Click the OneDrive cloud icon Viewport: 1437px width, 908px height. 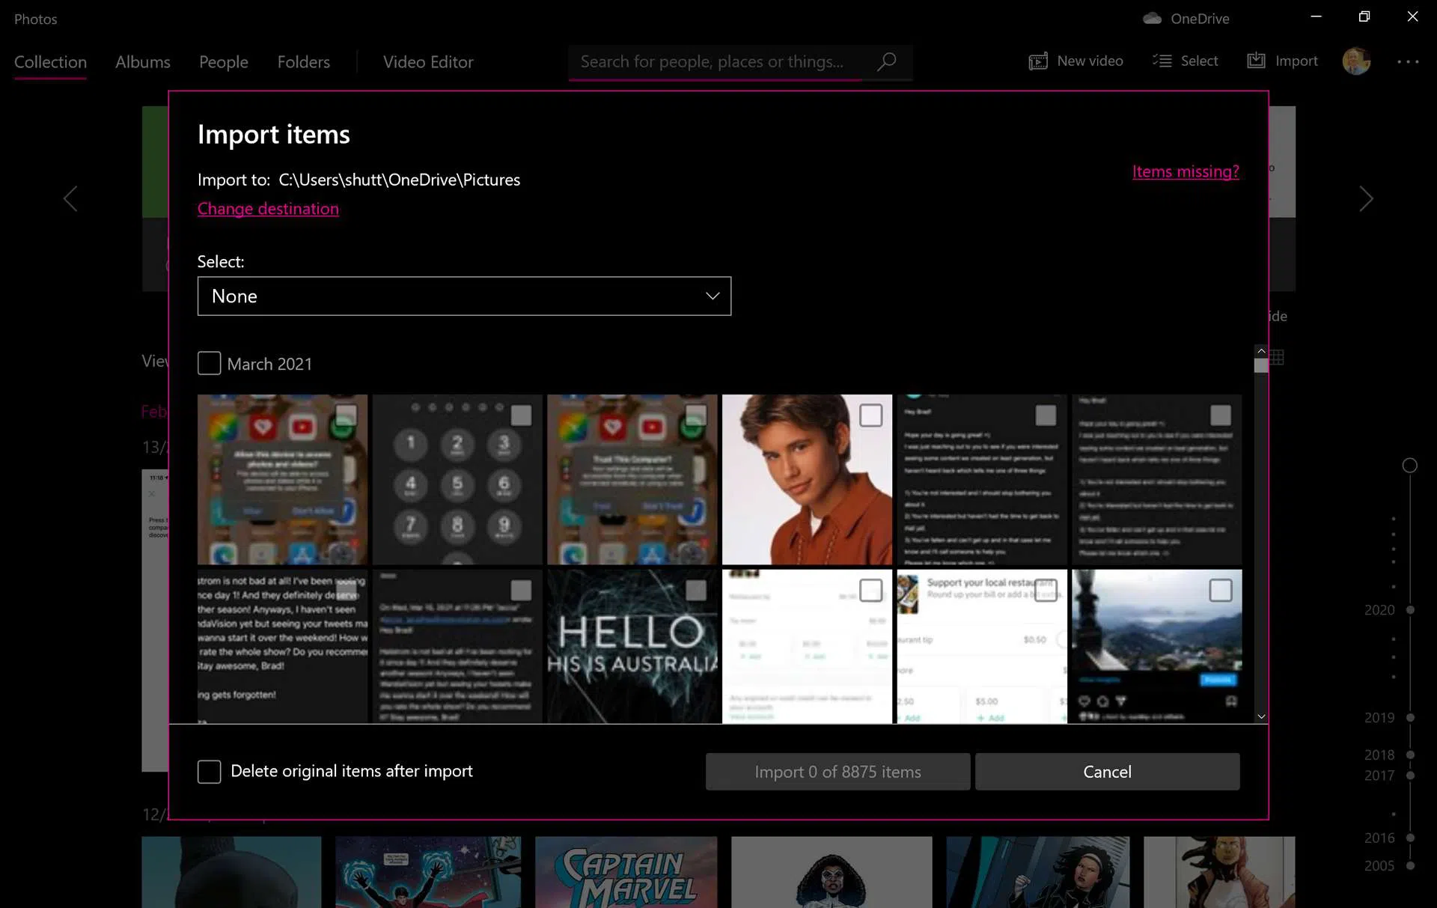tap(1152, 19)
